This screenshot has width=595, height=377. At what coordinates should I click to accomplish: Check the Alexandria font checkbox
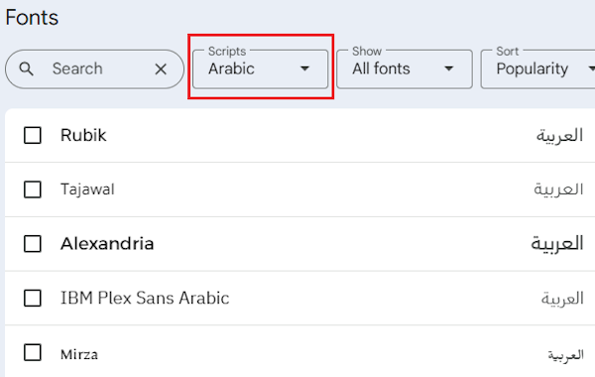tap(33, 243)
